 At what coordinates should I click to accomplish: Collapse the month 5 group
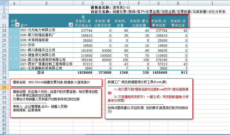pos(11,38)
